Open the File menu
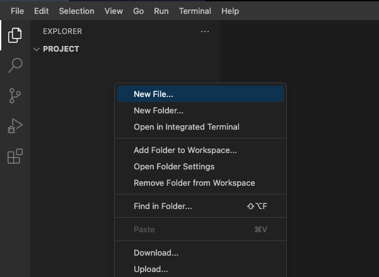This screenshot has height=277, width=379. click(17, 11)
